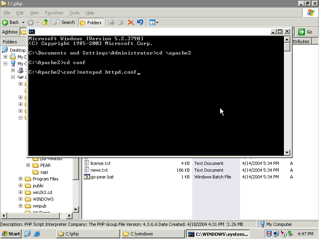Open the Tools menu
Screen dimensions: 319x239
point(74,13)
